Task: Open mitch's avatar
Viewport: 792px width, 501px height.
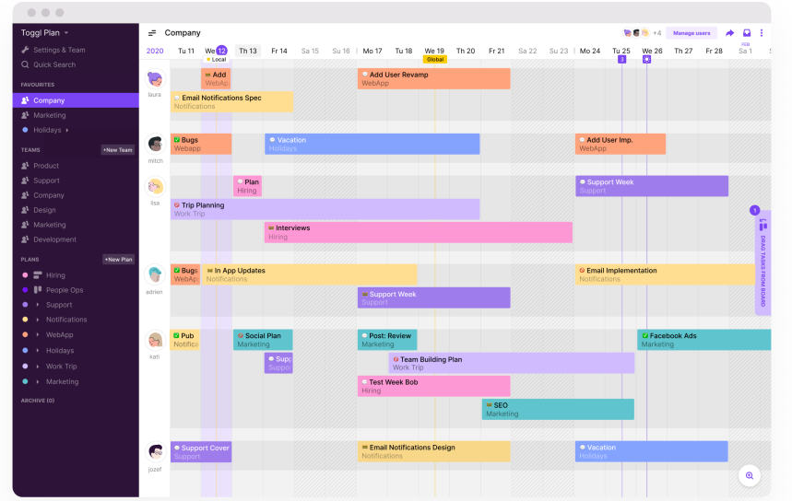Action: 155,145
